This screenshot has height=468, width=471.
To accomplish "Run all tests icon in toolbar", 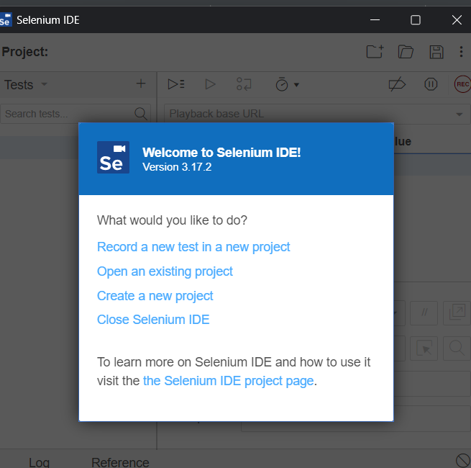I will (176, 84).
